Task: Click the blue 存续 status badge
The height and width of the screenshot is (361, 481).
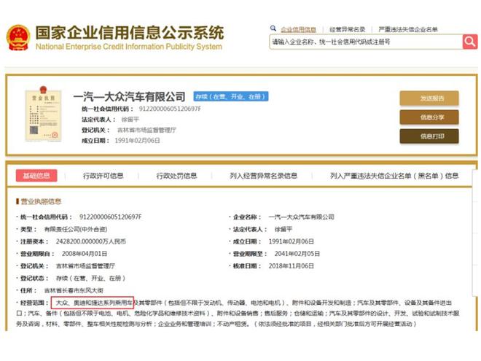Action: (x=231, y=97)
